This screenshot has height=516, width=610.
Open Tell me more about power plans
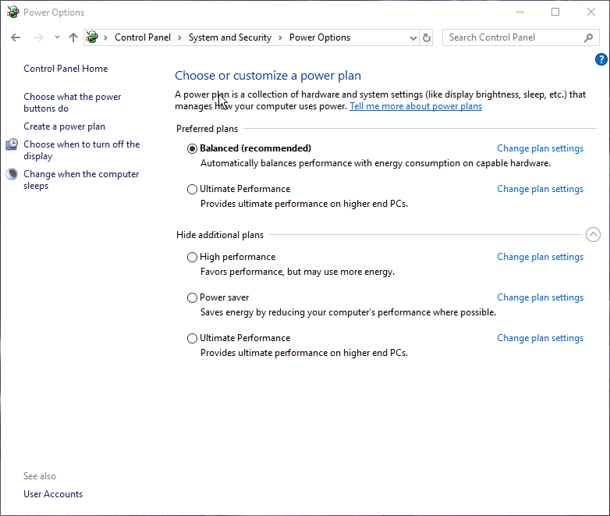point(415,106)
